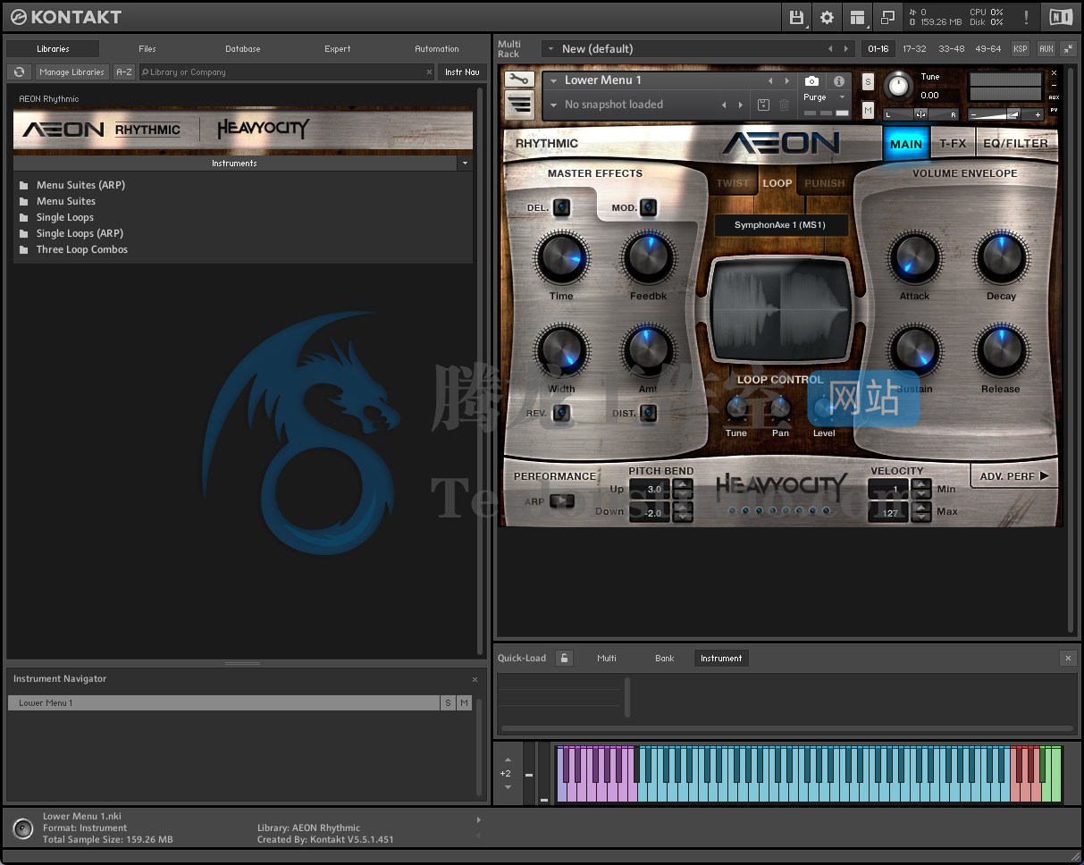Open the Lower Menu 1 instrument dropdown

[x=554, y=80]
